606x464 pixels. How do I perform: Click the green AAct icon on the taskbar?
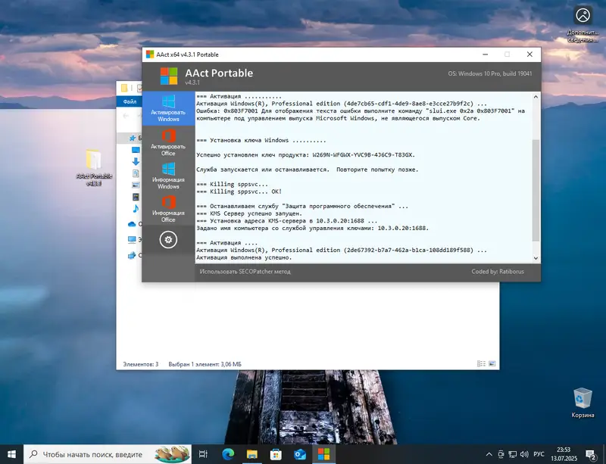325,455
